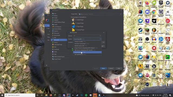
Task: Choose IBM Semeru vendor
Action: click(87, 50)
